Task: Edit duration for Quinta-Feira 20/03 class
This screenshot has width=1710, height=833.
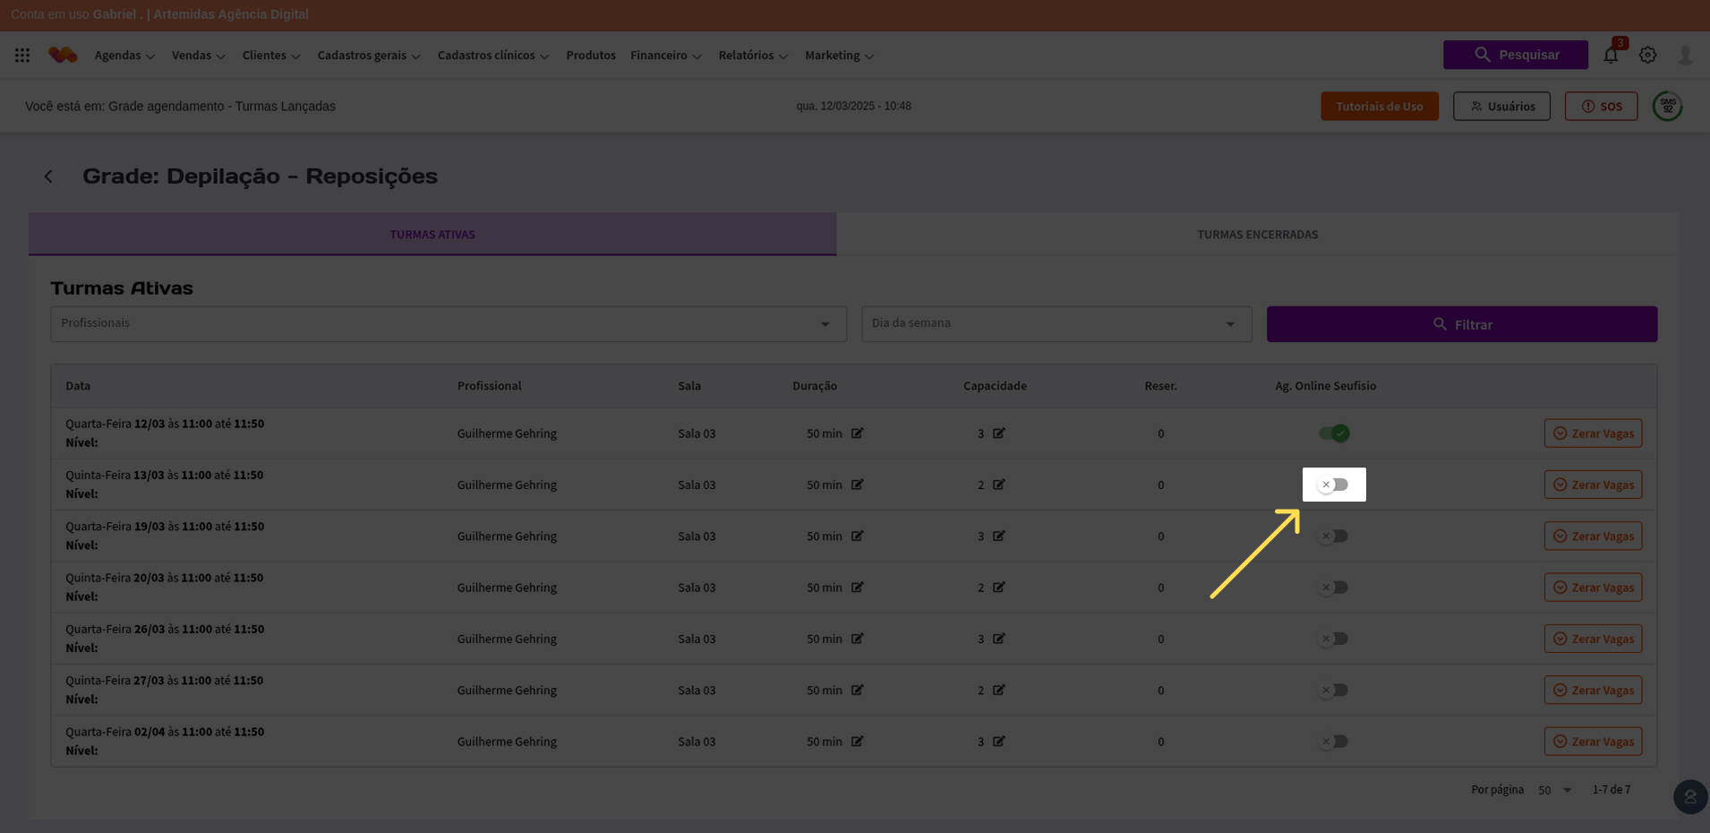Action: point(857,588)
